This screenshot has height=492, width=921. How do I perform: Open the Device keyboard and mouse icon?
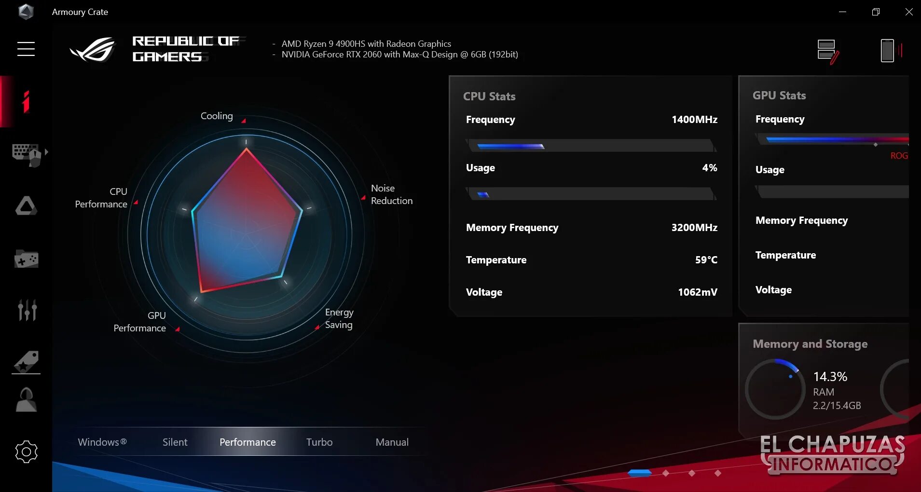pyautogui.click(x=26, y=155)
